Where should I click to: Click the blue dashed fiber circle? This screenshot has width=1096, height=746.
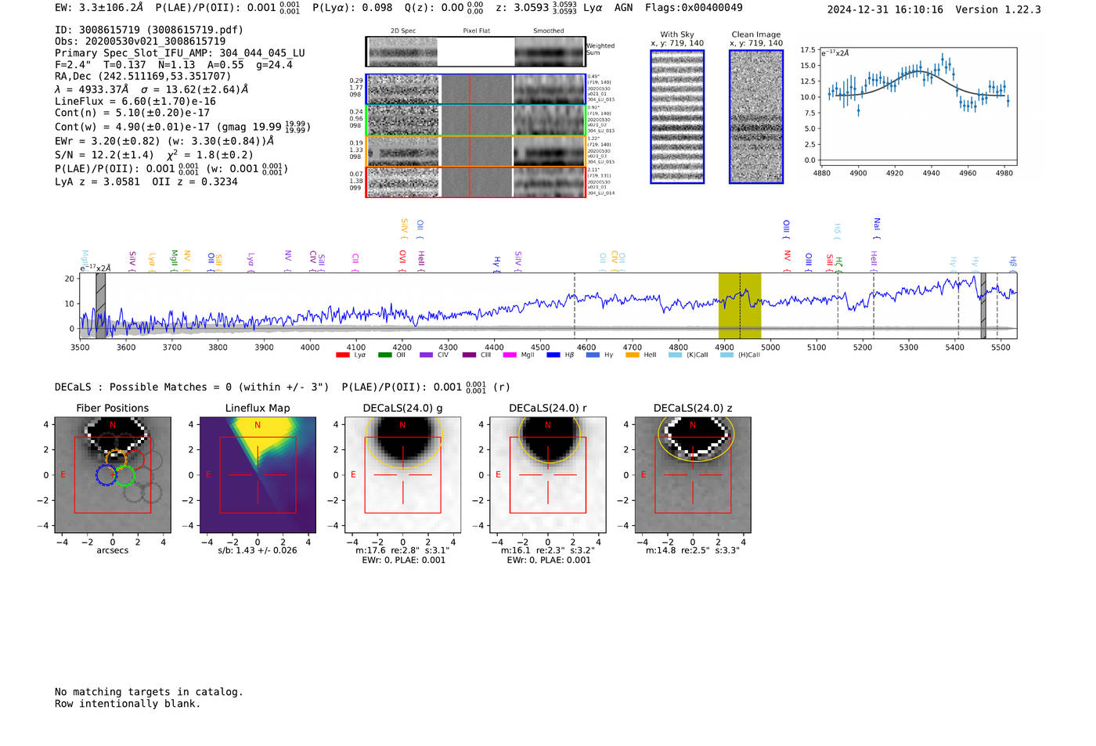106,474
